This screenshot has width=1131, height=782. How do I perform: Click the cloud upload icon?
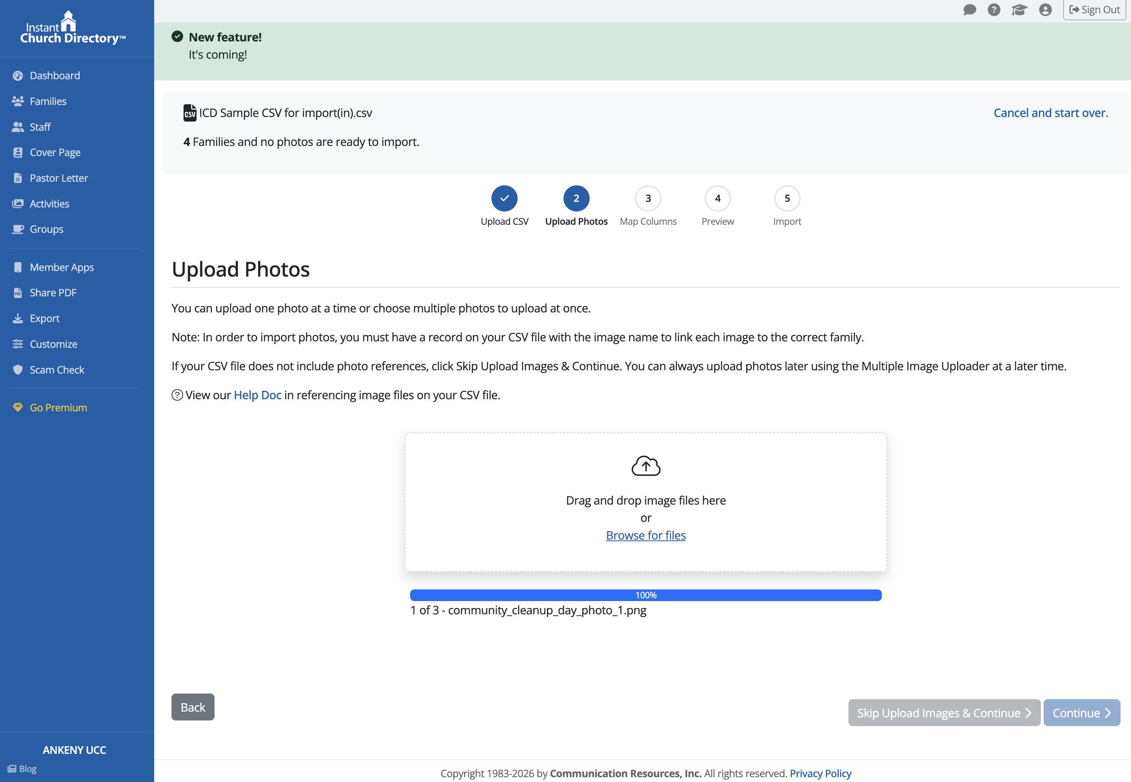[646, 466]
